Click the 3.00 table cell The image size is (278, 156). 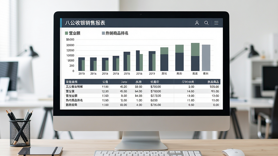(191, 87)
